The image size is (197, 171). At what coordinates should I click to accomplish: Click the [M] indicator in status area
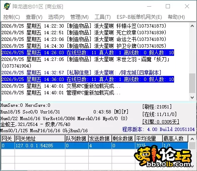[117, 112]
